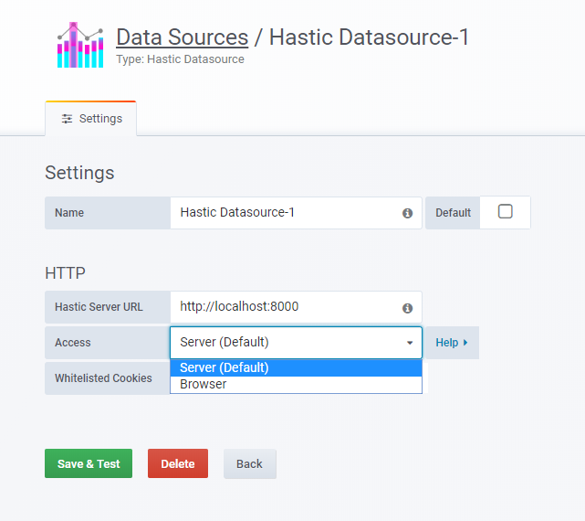Click the 'Type: Hastic Datasource' subtitle
Image resolution: width=585 pixels, height=521 pixels.
180,59
